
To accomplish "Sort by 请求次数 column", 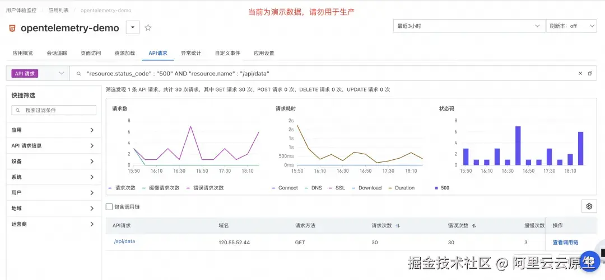I will pyautogui.click(x=398, y=226).
